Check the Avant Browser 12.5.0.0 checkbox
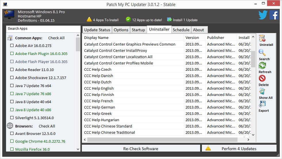 click(x=12, y=133)
